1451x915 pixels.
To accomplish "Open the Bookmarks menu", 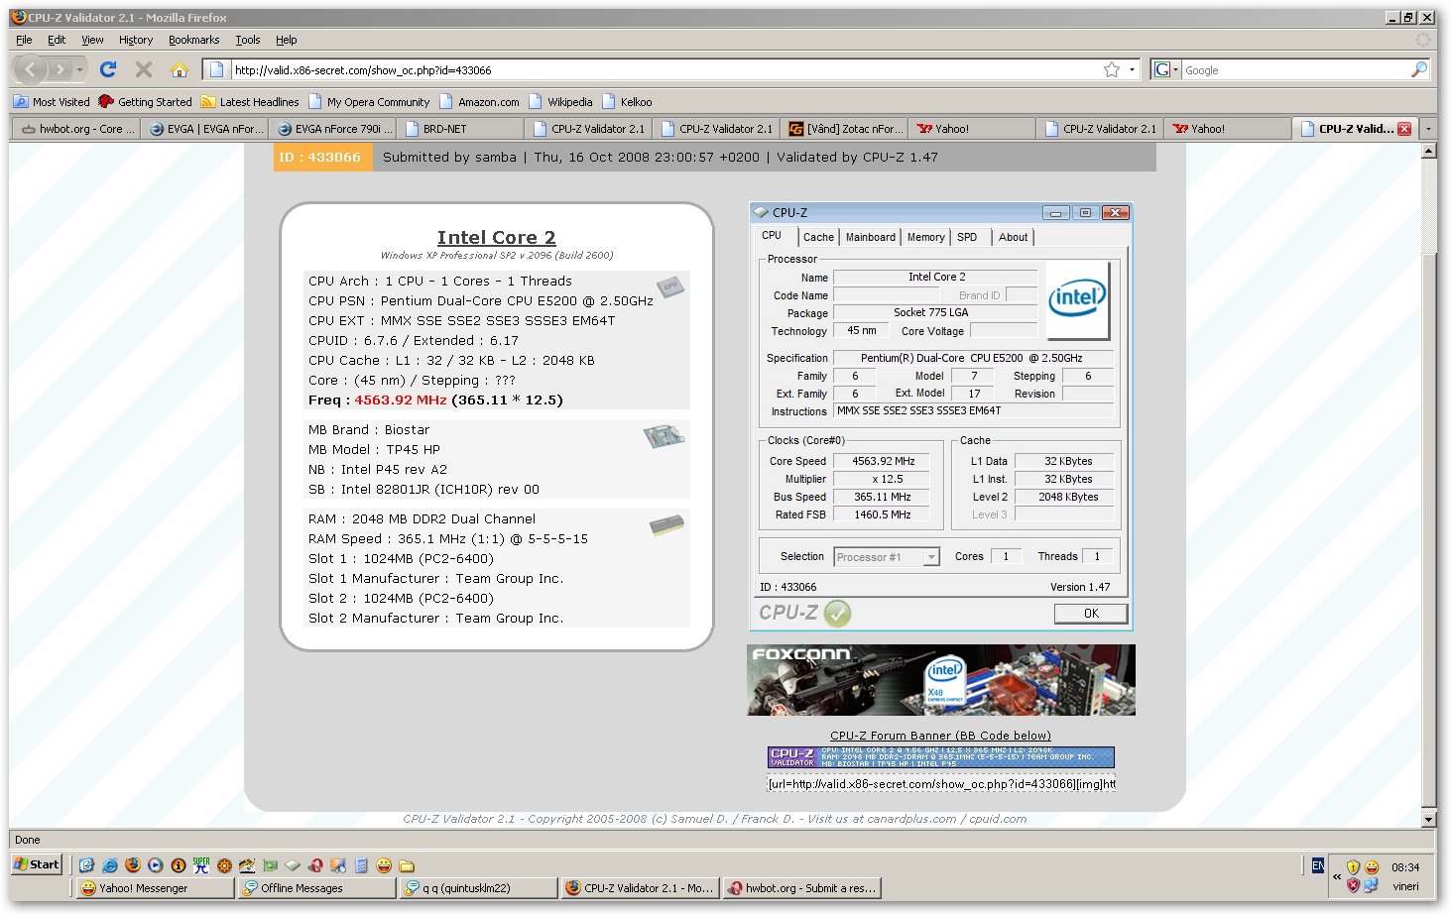I will point(193,40).
